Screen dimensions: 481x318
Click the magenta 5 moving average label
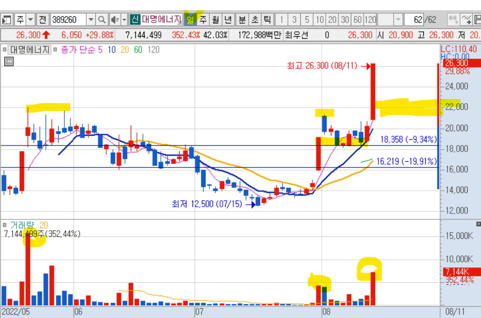[100, 50]
